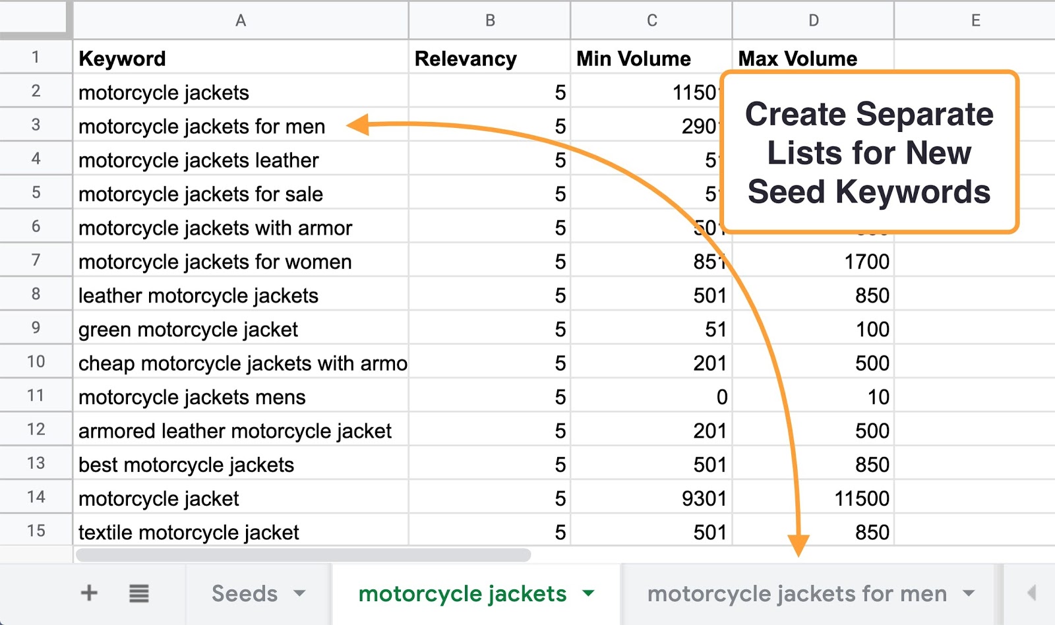Switch to motorcycle jackets for men tab
1055x625 pixels.
coord(797,593)
